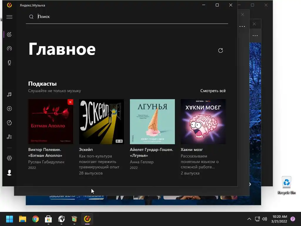Open Recycle Bin desktop icon
Screen dimensions: 301x226
286,185
